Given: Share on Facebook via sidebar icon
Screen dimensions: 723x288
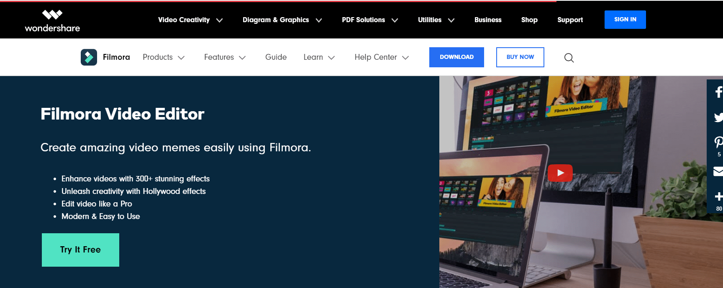Looking at the screenshot, I should point(718,92).
